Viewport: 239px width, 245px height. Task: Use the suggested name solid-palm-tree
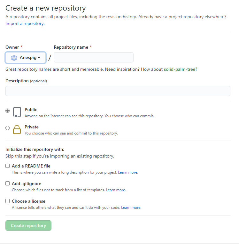tap(179, 69)
